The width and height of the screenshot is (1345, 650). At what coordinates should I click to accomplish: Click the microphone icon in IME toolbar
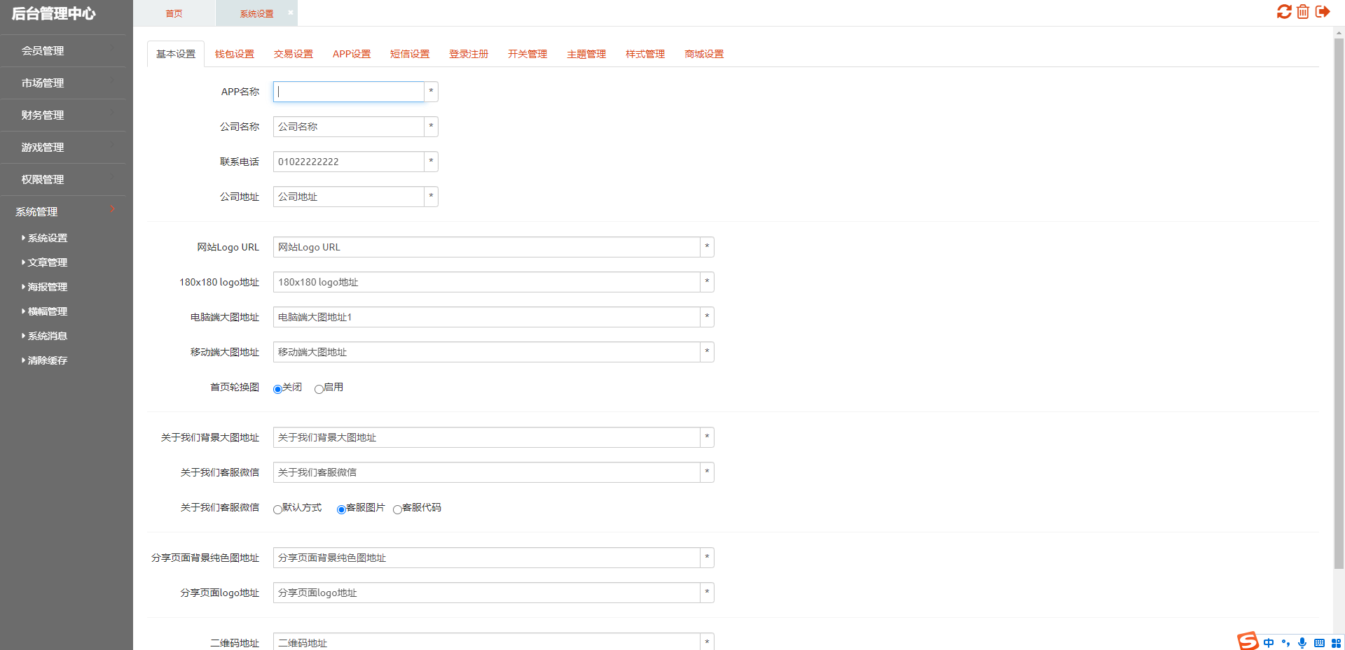click(x=1302, y=643)
